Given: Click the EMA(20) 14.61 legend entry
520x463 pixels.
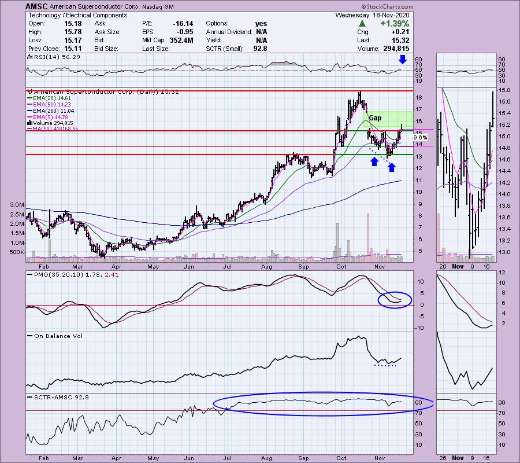Looking at the screenshot, I should 49,98.
